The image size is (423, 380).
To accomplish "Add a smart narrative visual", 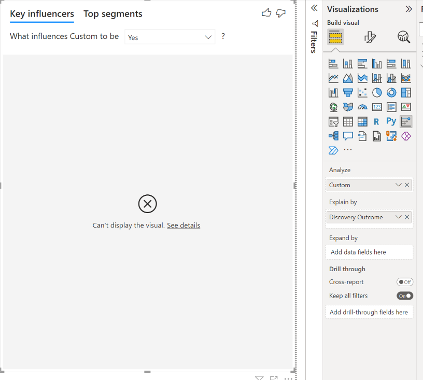I will point(362,136).
